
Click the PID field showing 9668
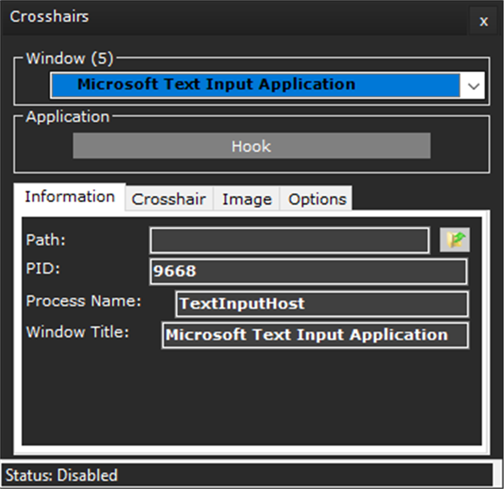pyautogui.click(x=309, y=272)
